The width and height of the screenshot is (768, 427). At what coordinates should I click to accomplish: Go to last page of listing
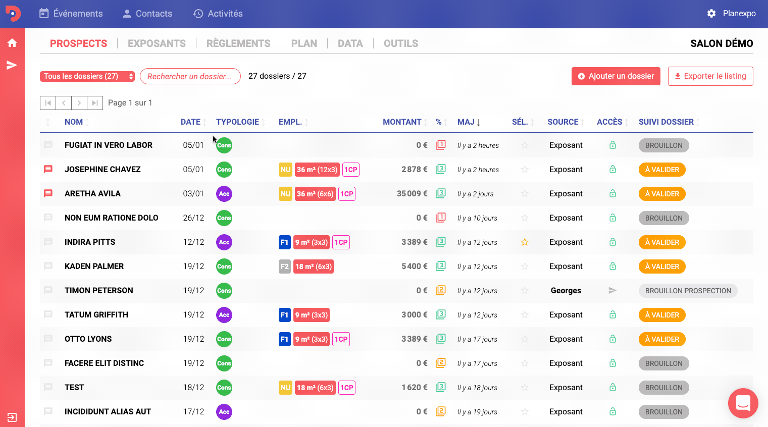pyautogui.click(x=95, y=103)
